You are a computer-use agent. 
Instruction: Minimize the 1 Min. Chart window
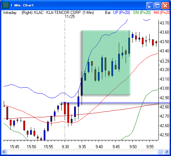pos(150,5)
